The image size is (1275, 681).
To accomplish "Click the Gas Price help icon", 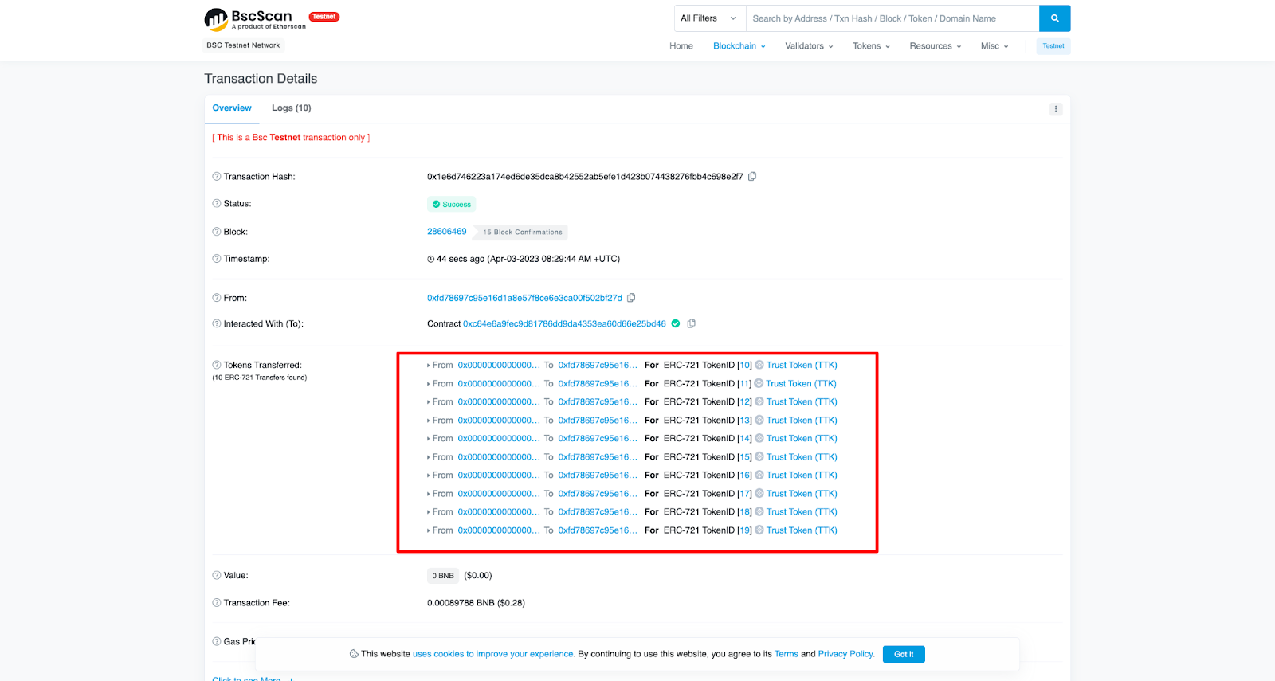I will [x=217, y=642].
